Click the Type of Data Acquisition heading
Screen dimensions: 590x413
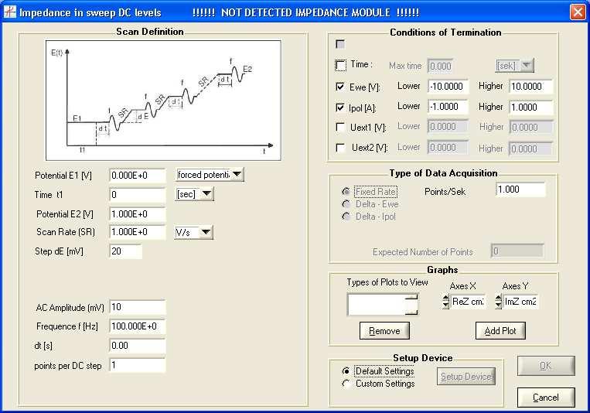coord(443,173)
